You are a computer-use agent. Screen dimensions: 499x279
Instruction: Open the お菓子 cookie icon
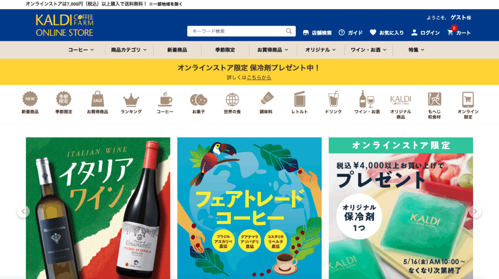click(x=199, y=100)
